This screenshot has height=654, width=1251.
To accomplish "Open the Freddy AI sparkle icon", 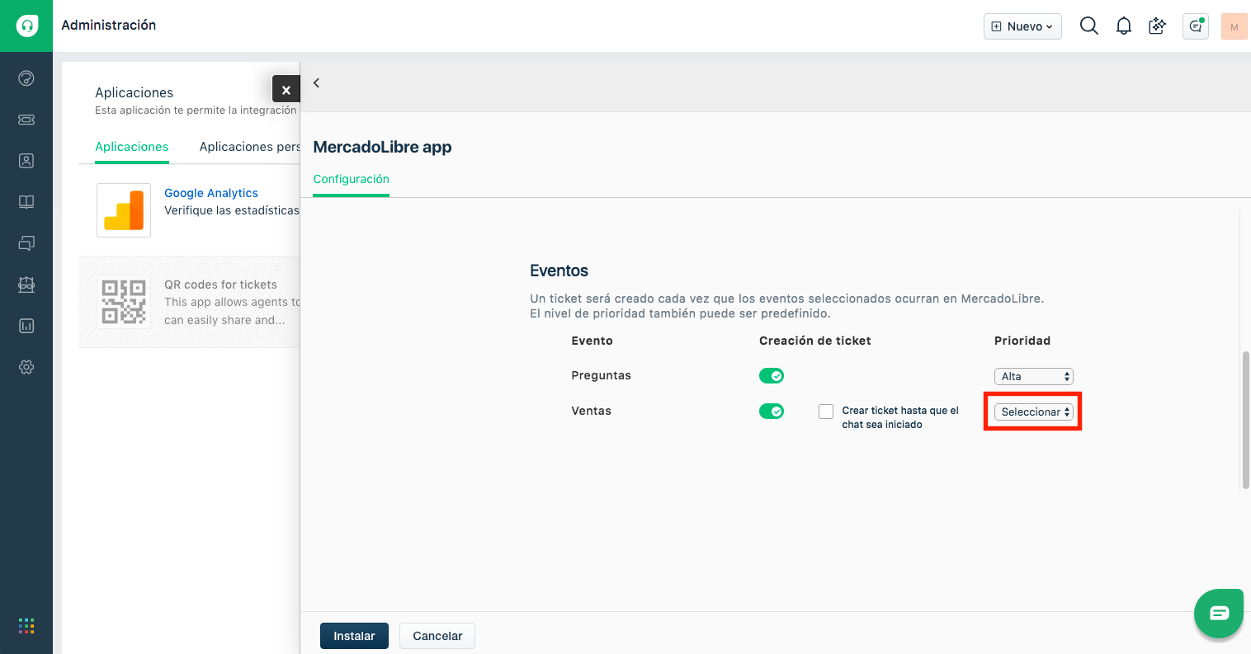I will point(1158,26).
